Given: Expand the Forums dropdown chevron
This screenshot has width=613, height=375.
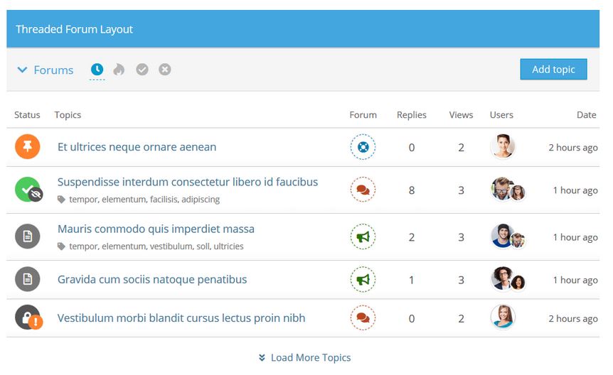Looking at the screenshot, I should pyautogui.click(x=22, y=70).
